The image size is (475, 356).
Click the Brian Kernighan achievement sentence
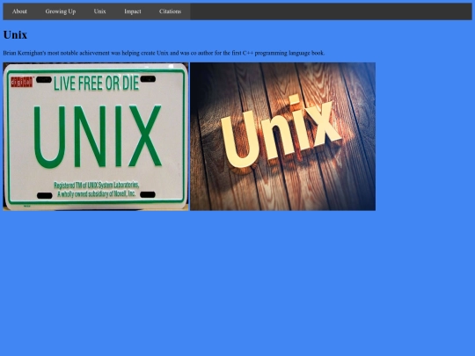click(x=164, y=53)
